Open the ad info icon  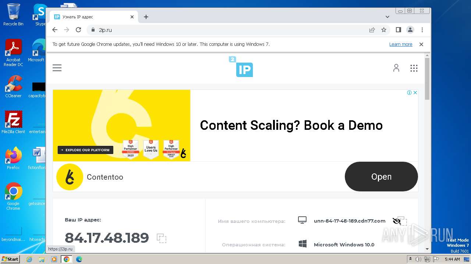409,93
